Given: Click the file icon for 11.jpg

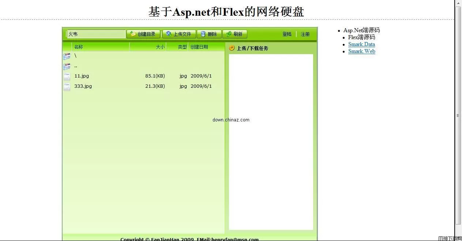Looking at the screenshot, I should (67, 76).
